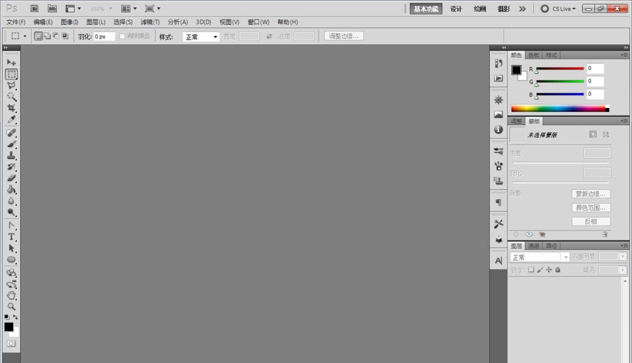
Task: Open the 图像(I) Image menu
Action: pos(70,22)
